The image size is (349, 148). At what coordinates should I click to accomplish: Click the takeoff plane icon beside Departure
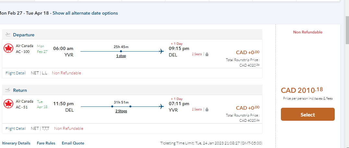(8, 35)
